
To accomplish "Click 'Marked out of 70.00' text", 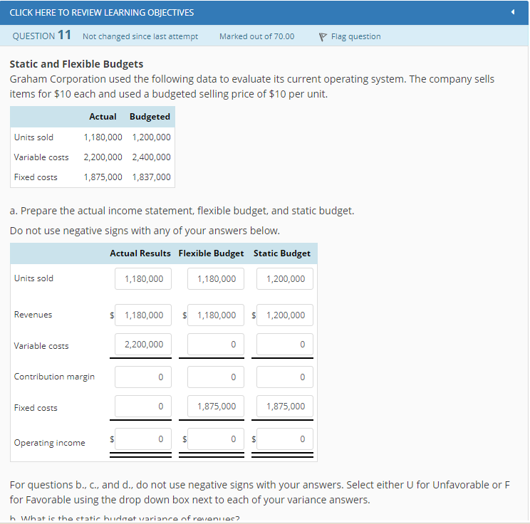I will pyautogui.click(x=256, y=36).
